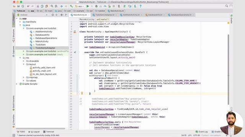
Task: Debug the app with bug icon
Action: tap(96, 6)
